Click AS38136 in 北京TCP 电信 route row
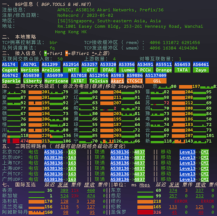This screenshot has height=216, width=217. [54, 152]
